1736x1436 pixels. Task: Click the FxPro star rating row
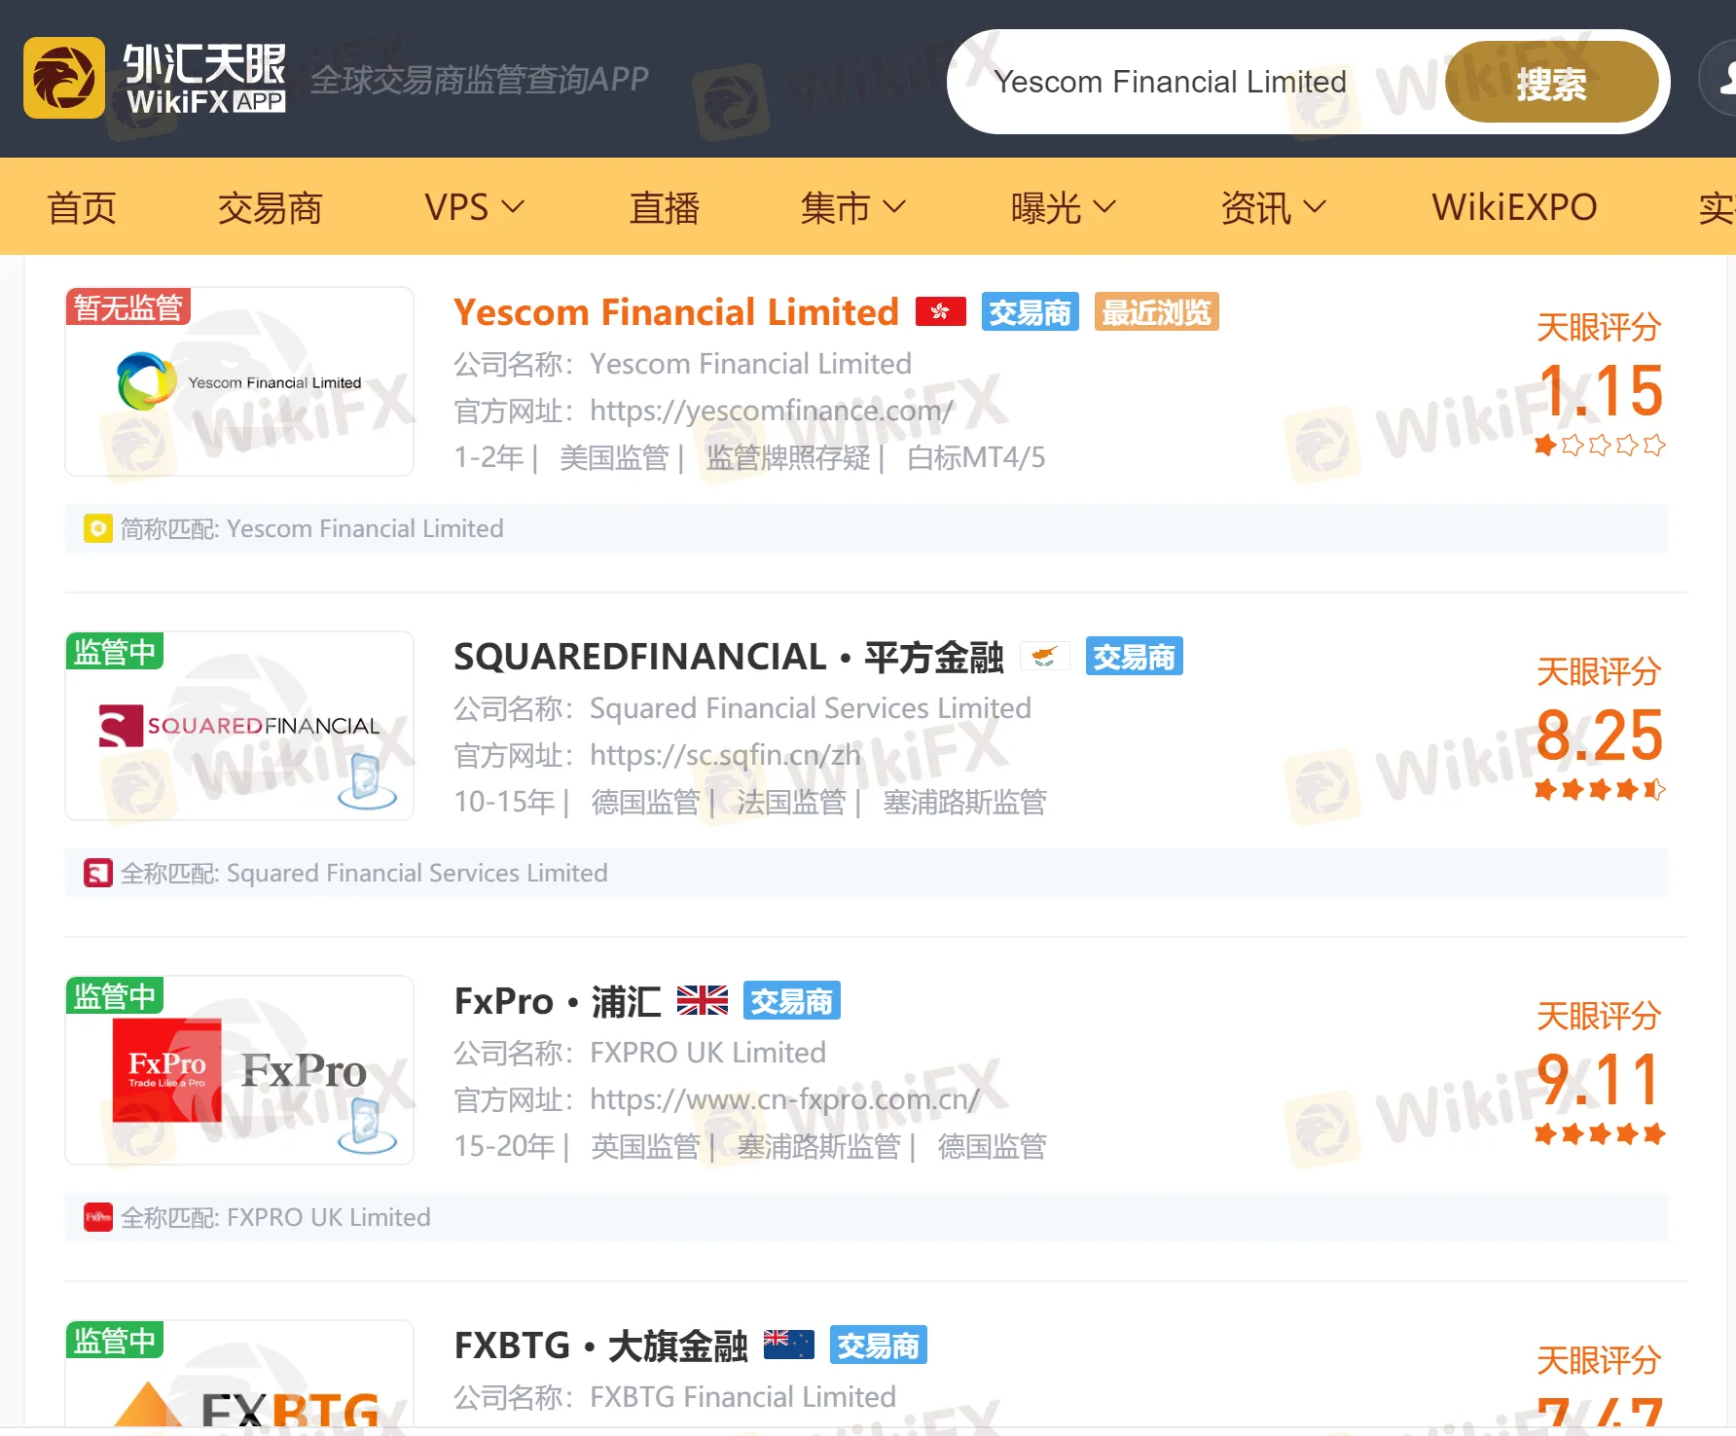[1599, 1133]
